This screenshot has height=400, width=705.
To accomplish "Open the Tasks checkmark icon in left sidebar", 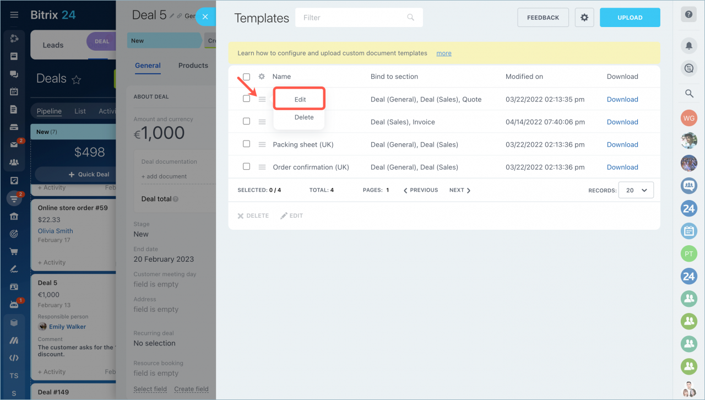I will pos(14,181).
